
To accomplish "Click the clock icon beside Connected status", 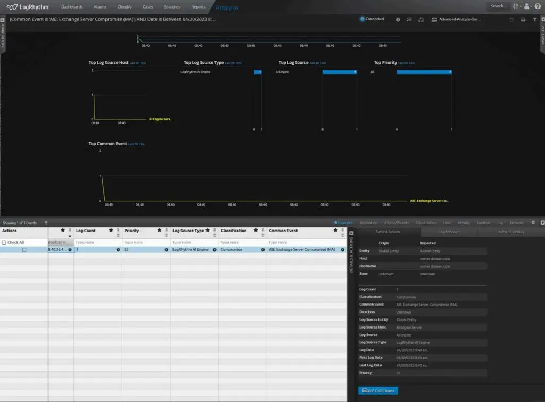I will point(398,19).
